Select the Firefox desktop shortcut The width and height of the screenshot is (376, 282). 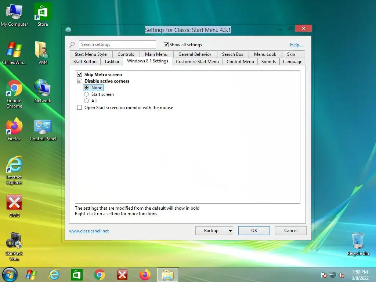(x=14, y=129)
